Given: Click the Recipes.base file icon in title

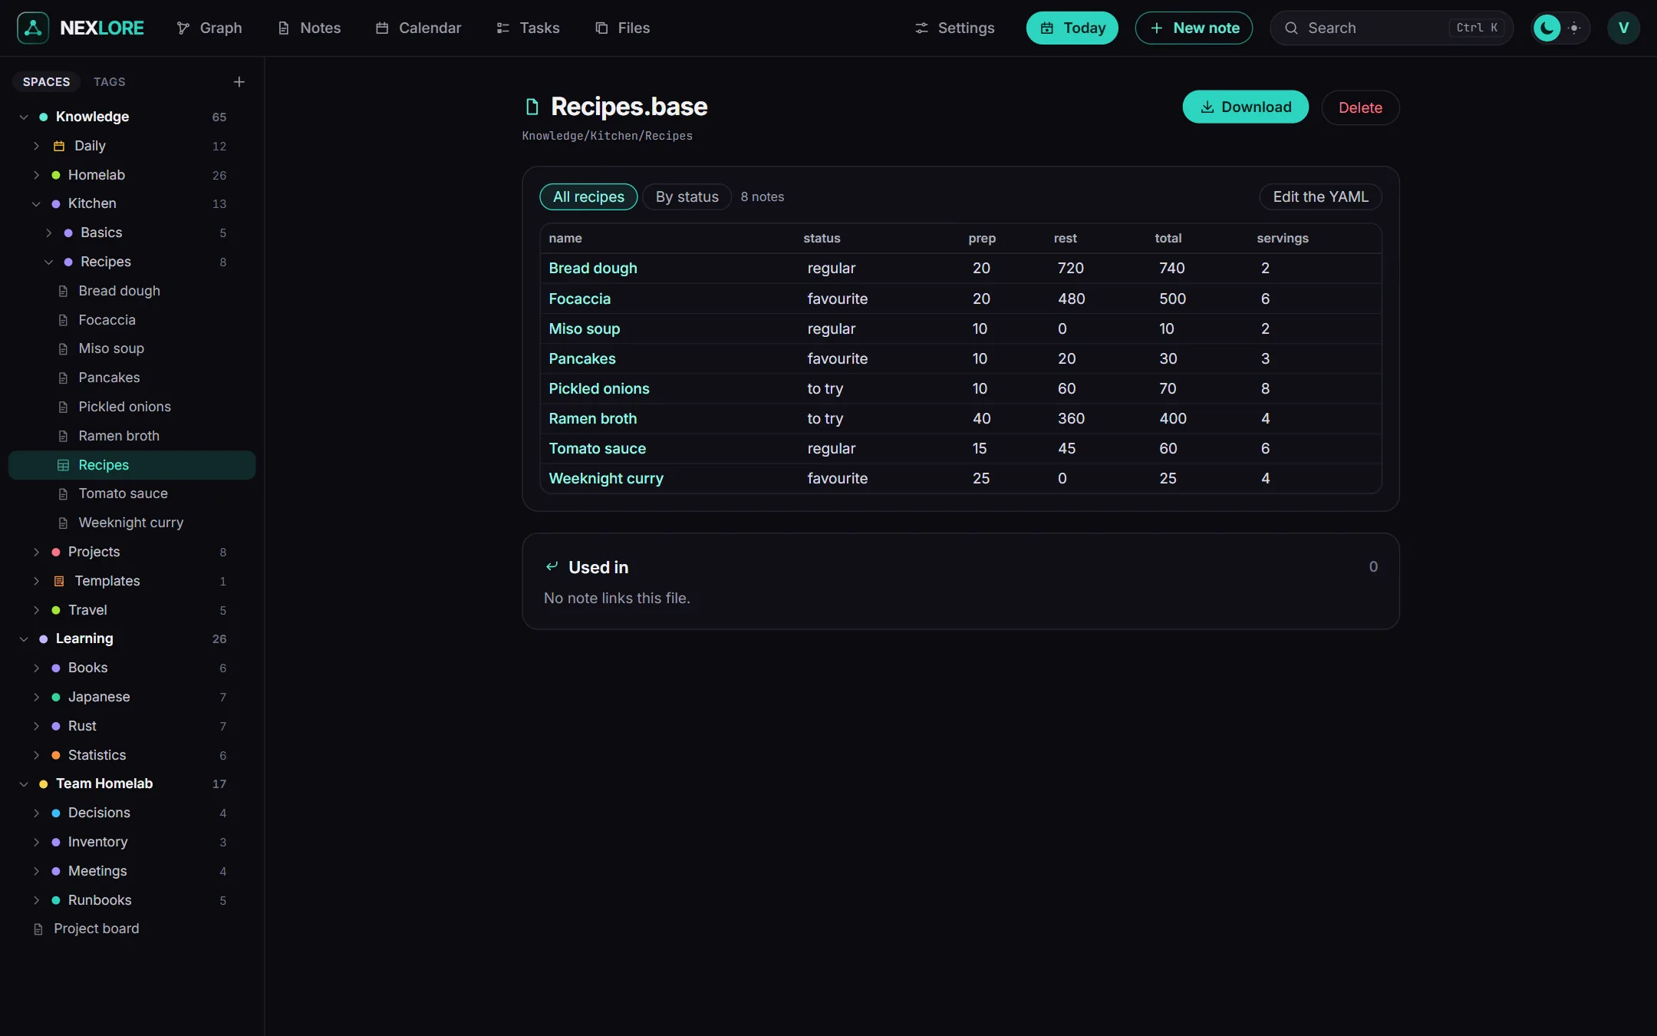Looking at the screenshot, I should 532,107.
